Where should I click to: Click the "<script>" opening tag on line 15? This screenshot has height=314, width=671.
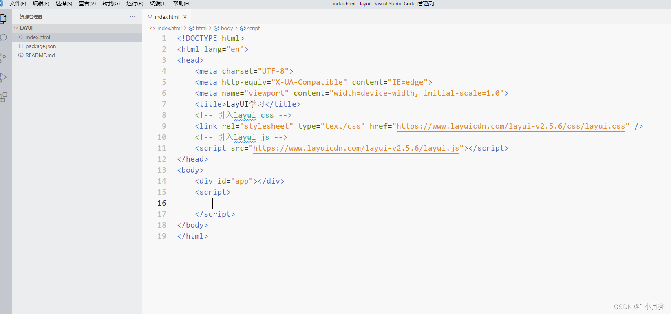point(213,192)
